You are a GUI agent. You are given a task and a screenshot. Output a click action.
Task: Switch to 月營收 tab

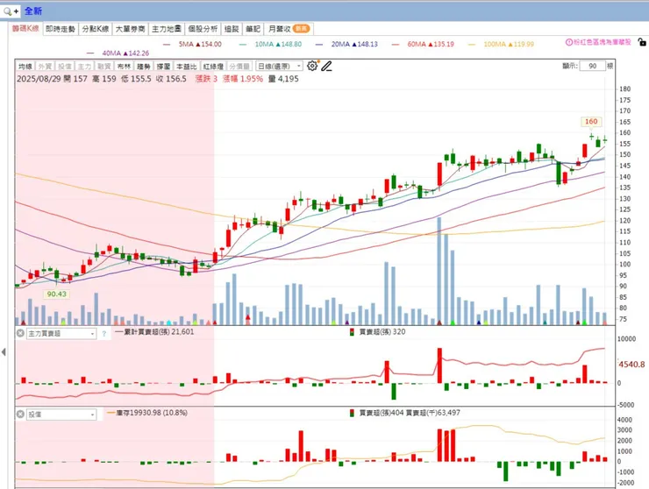289,29
